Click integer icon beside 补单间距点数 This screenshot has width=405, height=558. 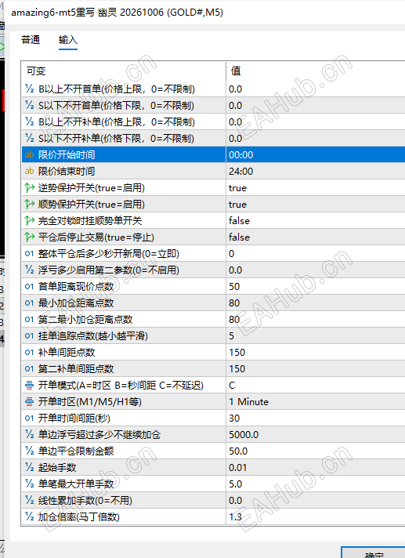pos(30,353)
